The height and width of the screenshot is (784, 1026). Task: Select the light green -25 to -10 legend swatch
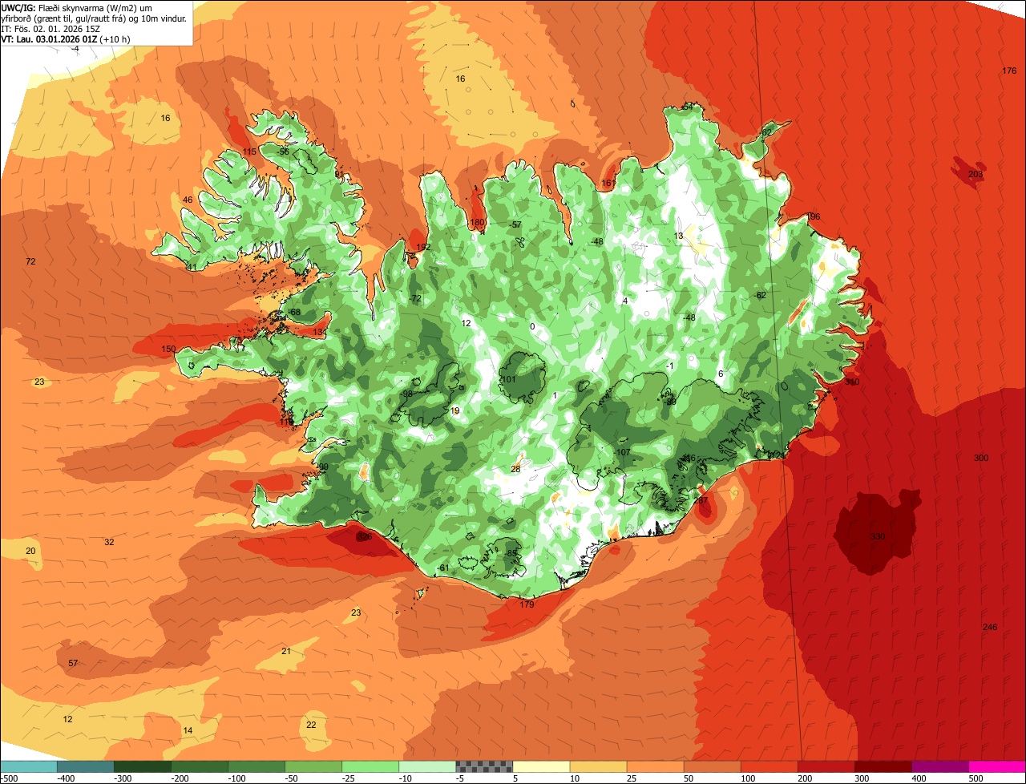370,766
